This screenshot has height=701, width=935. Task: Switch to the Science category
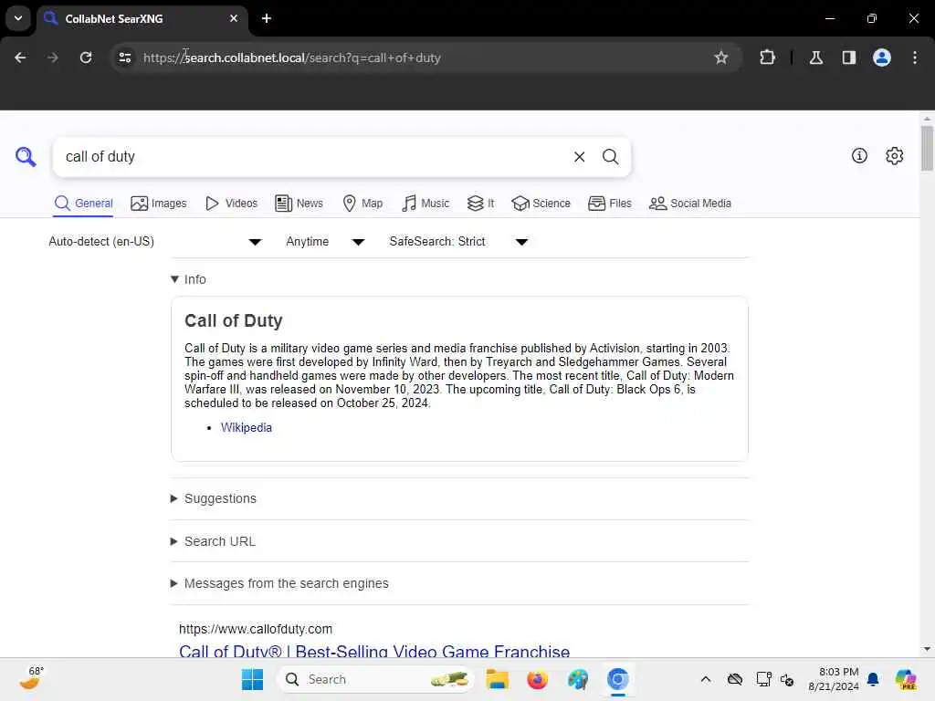[541, 204]
